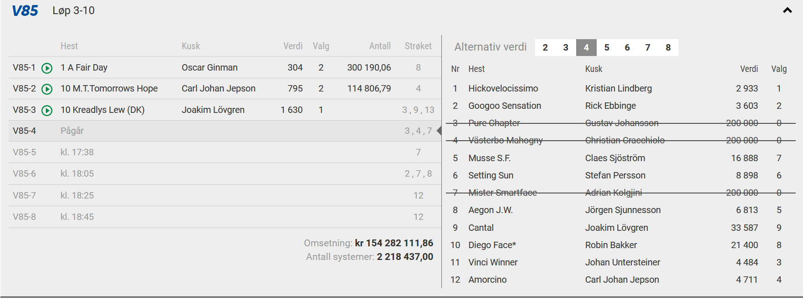Select Alternativ verdi tab 2
Screen dimensions: 803x300
point(545,47)
